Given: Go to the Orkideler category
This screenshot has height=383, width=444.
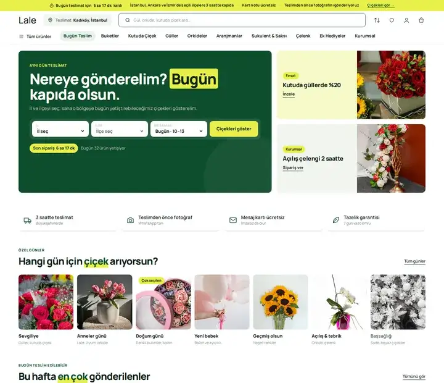Looking at the screenshot, I should point(197,36).
